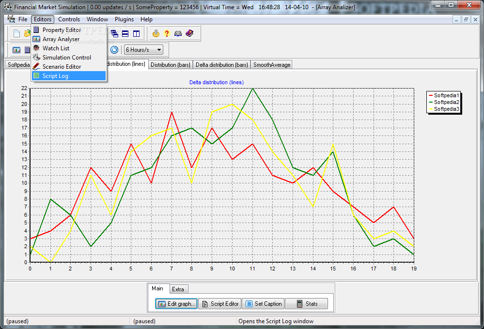The image size is (484, 329).
Task: Open the Extra tab in bottom panel
Action: (x=178, y=289)
